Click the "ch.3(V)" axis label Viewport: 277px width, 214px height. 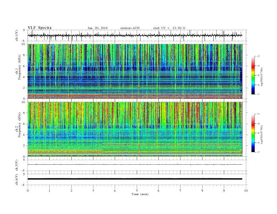tap(16, 165)
